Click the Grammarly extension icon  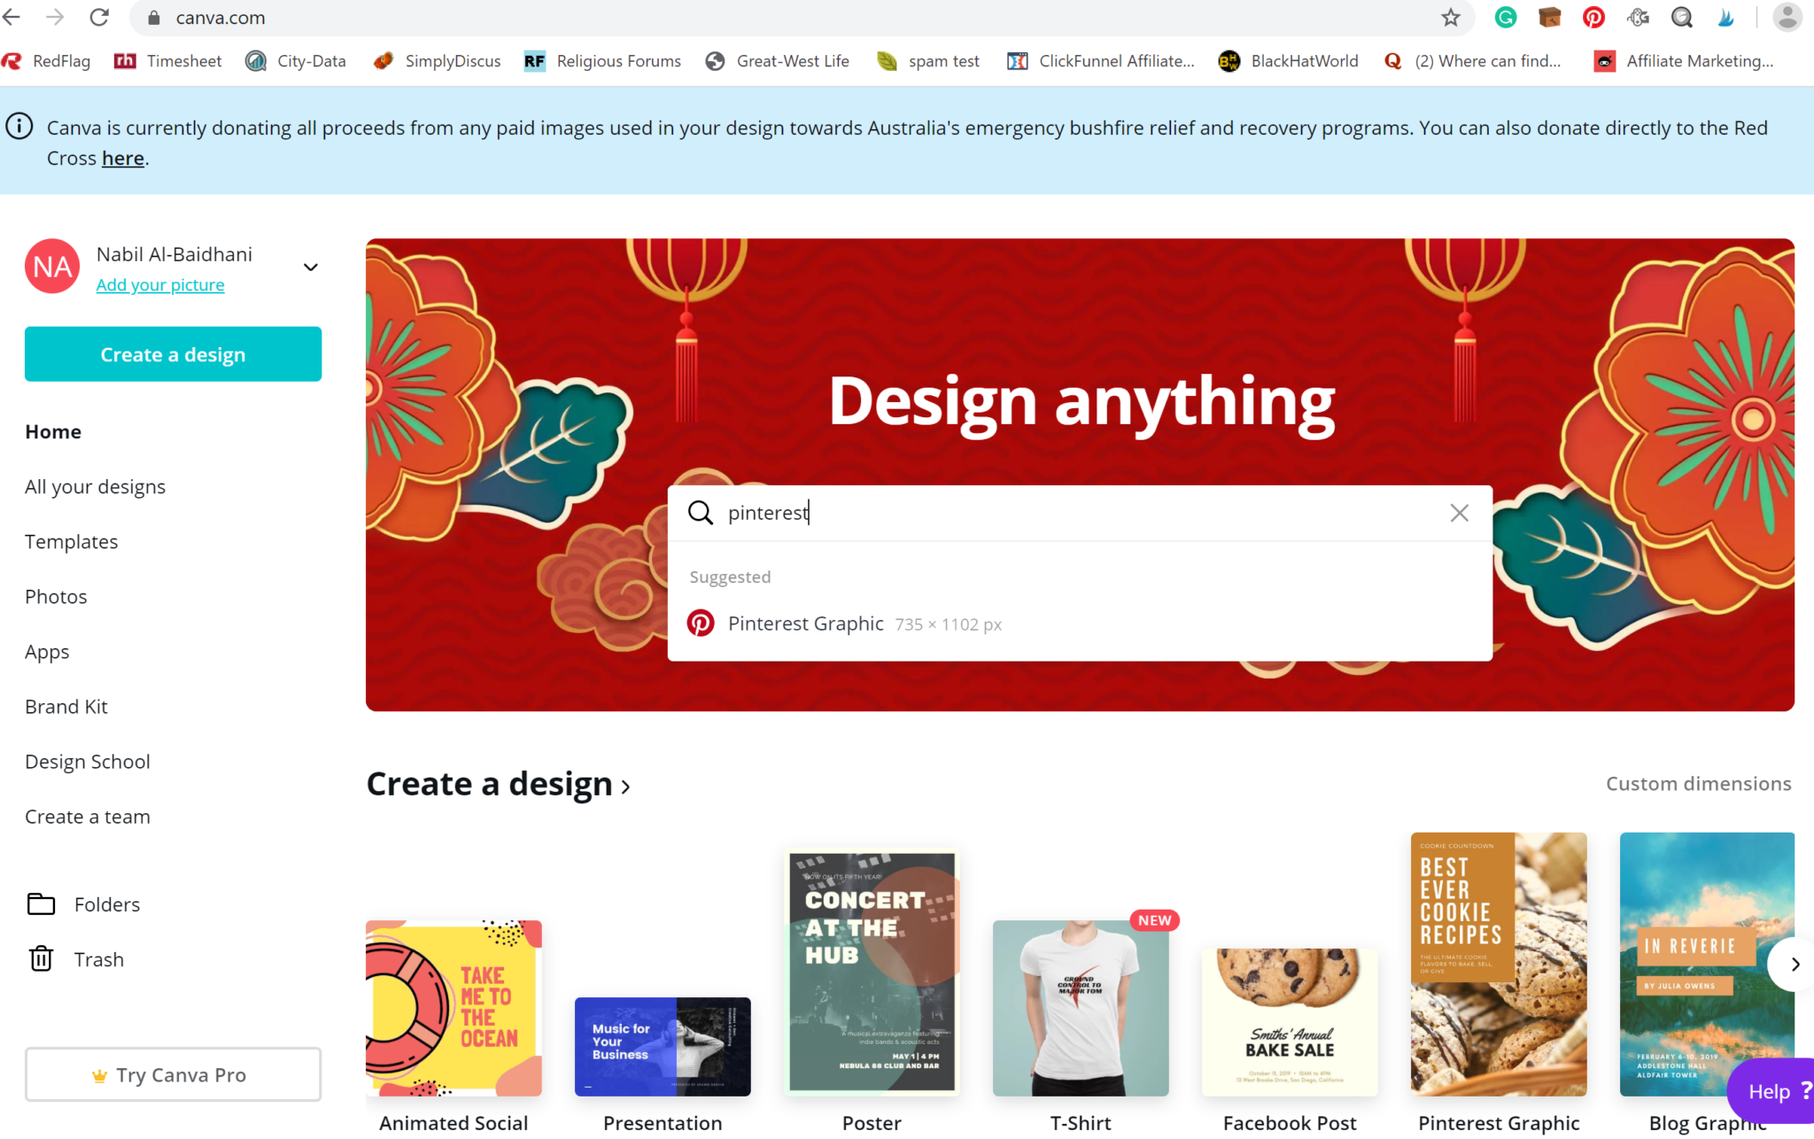(1505, 18)
